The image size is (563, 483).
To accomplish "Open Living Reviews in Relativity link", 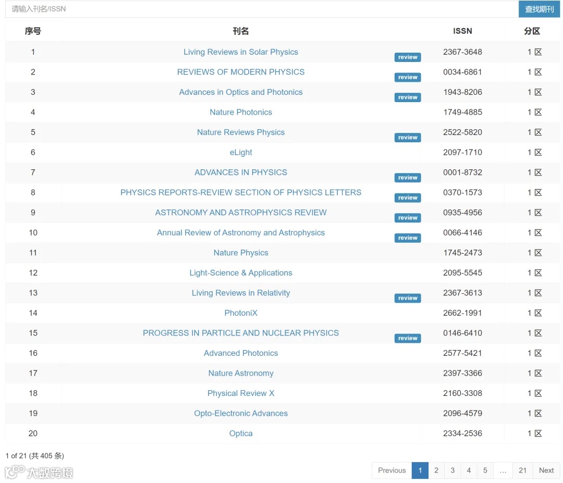I will click(x=240, y=293).
